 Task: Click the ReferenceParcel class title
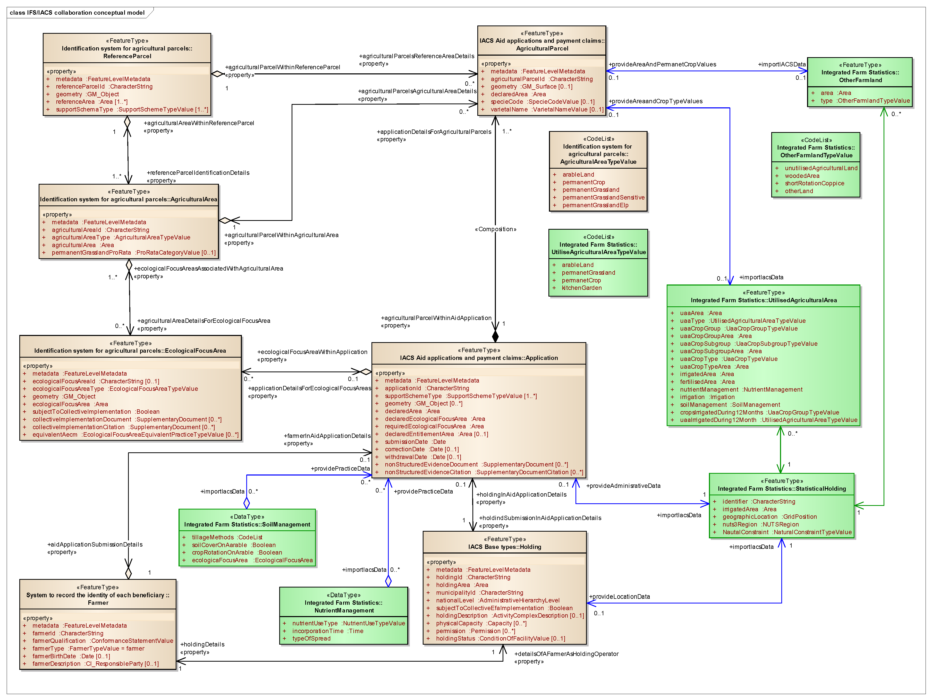tap(127, 56)
